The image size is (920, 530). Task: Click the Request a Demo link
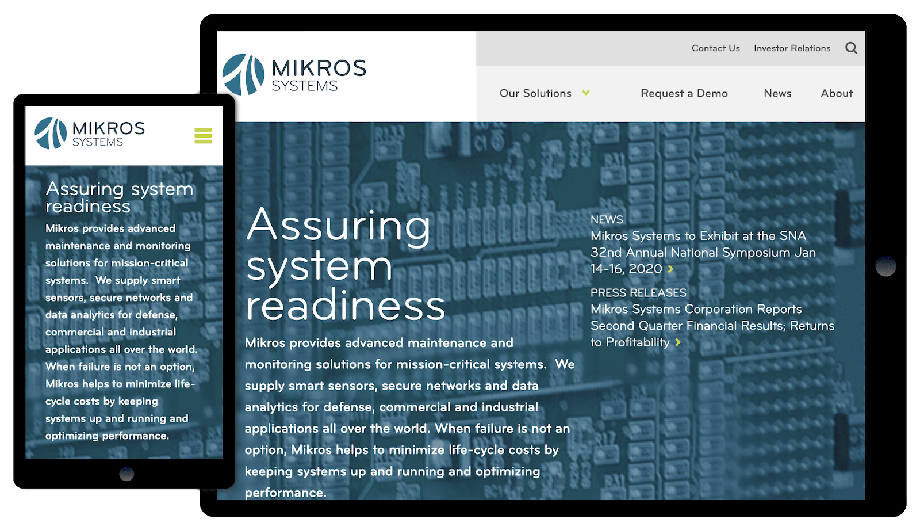[684, 93]
